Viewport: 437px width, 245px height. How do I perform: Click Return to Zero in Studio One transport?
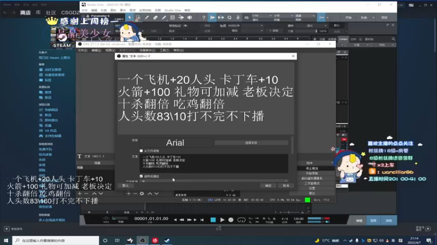pos(202,220)
